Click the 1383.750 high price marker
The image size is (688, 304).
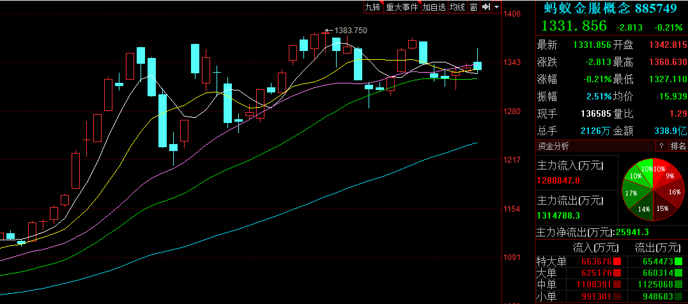click(351, 30)
